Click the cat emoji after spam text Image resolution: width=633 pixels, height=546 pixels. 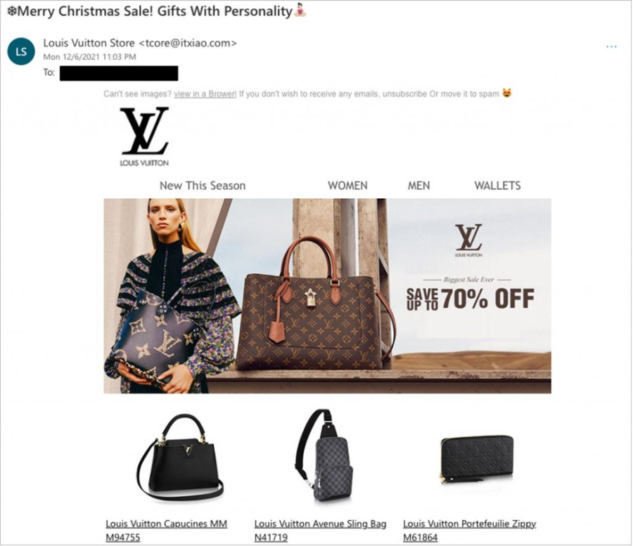506,93
